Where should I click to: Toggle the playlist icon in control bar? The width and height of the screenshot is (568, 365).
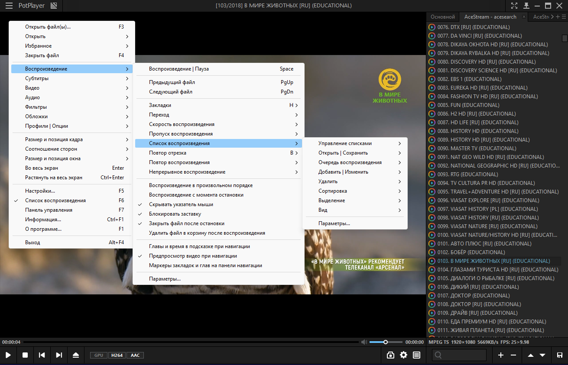pos(417,355)
